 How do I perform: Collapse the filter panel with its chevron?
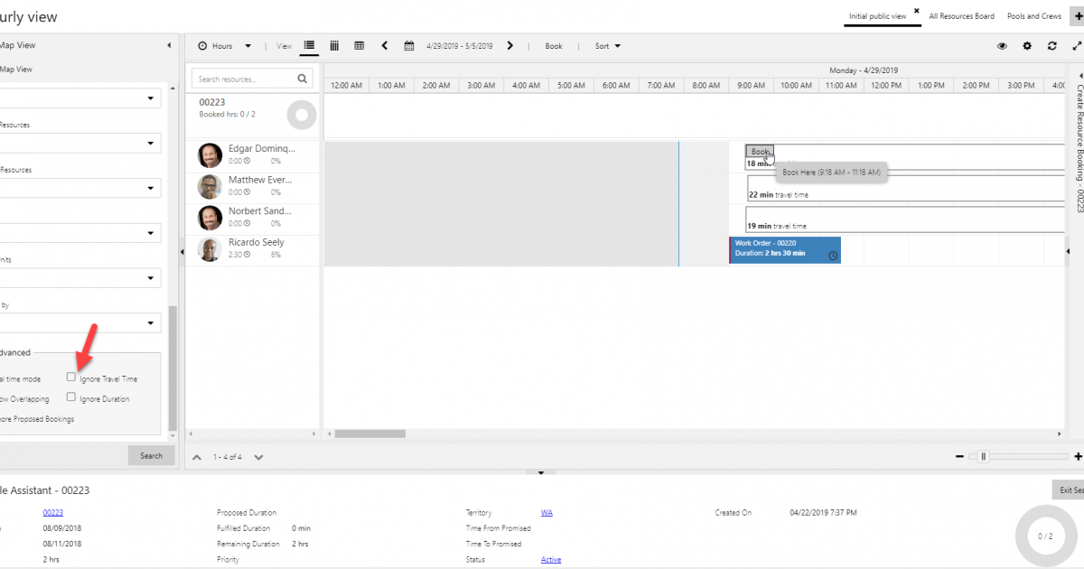pos(168,43)
